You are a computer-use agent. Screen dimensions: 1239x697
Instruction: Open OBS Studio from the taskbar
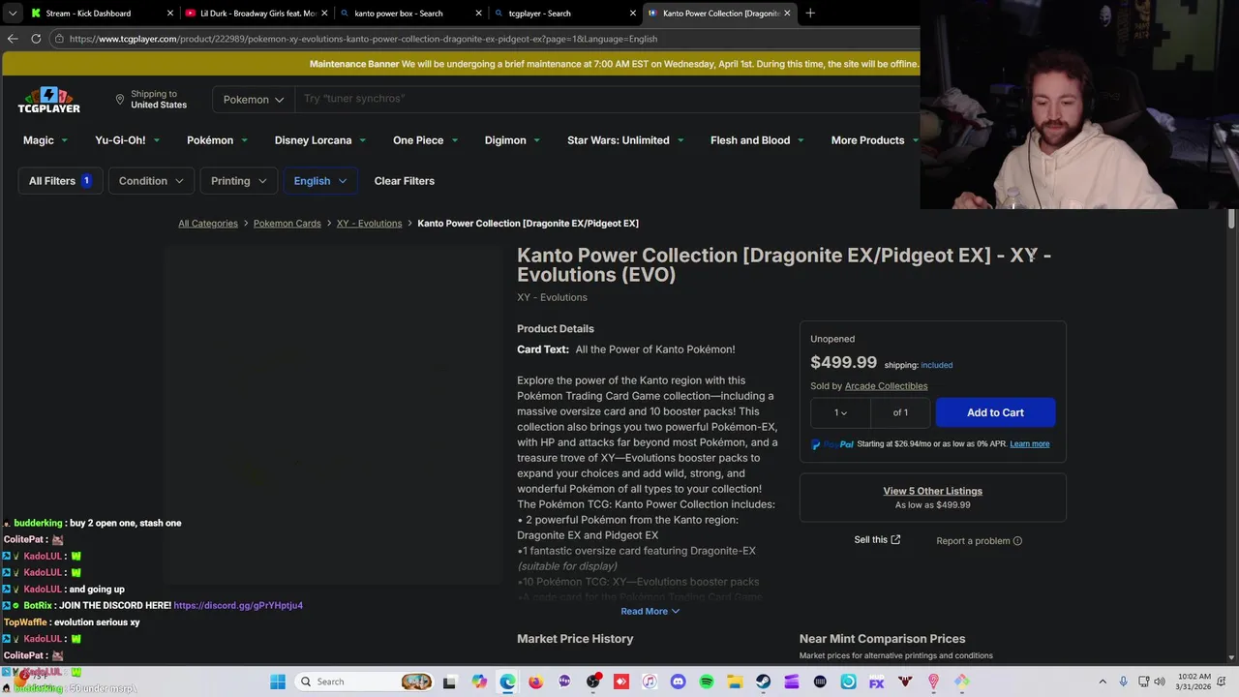(x=592, y=682)
